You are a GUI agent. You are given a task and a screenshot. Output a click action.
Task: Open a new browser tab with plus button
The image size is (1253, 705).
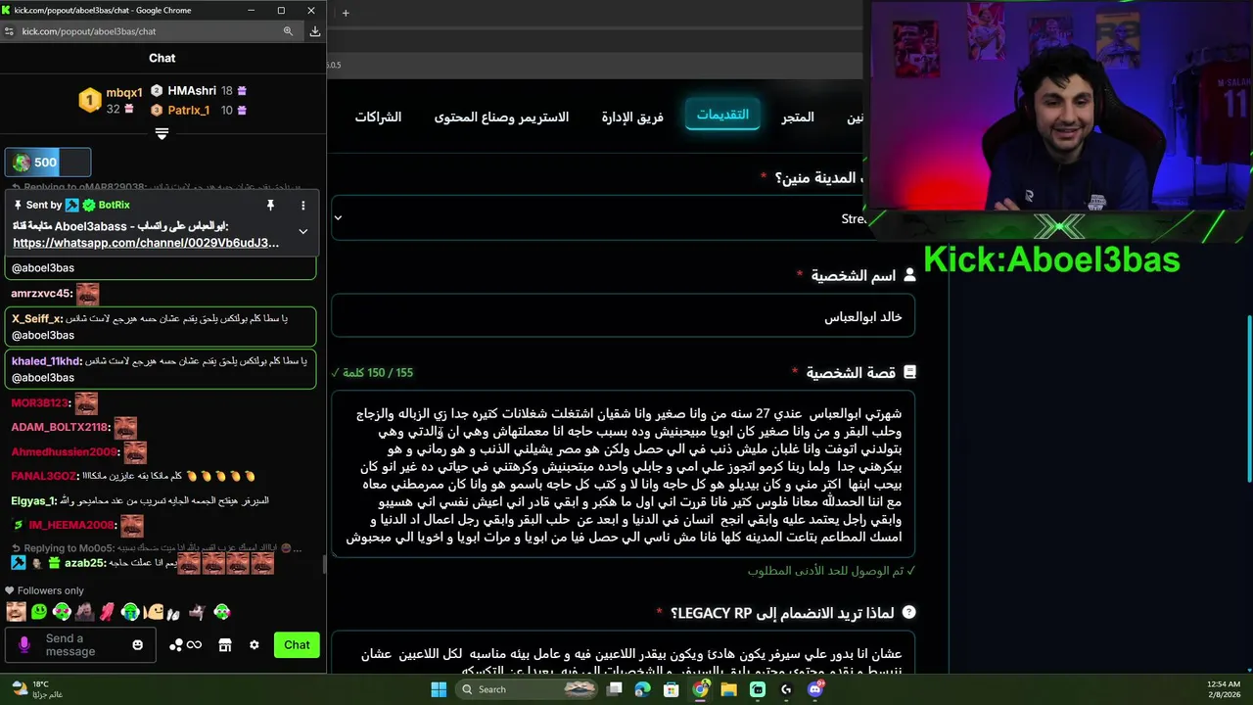point(346,13)
